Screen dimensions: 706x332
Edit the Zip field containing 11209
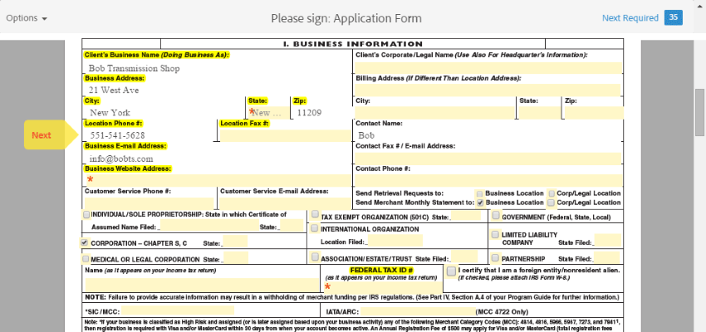pos(322,113)
